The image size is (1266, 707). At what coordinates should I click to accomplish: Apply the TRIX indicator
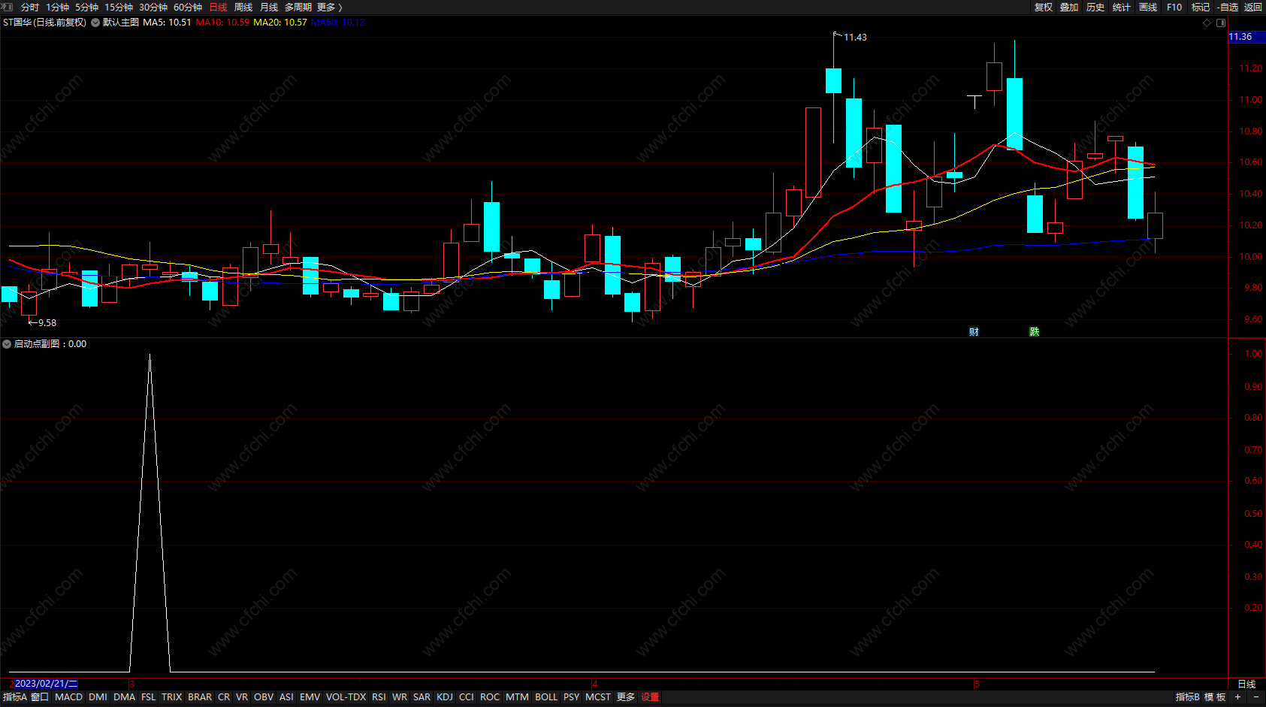tap(172, 697)
